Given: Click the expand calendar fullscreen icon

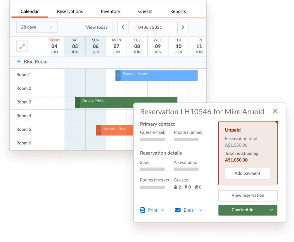Looking at the screenshot, I should point(22,46).
